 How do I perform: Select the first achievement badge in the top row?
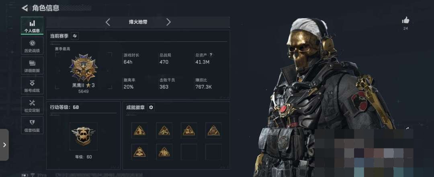pyautogui.click(x=139, y=130)
